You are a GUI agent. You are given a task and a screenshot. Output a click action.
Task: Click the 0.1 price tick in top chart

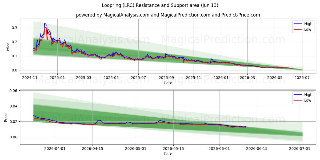15,56
